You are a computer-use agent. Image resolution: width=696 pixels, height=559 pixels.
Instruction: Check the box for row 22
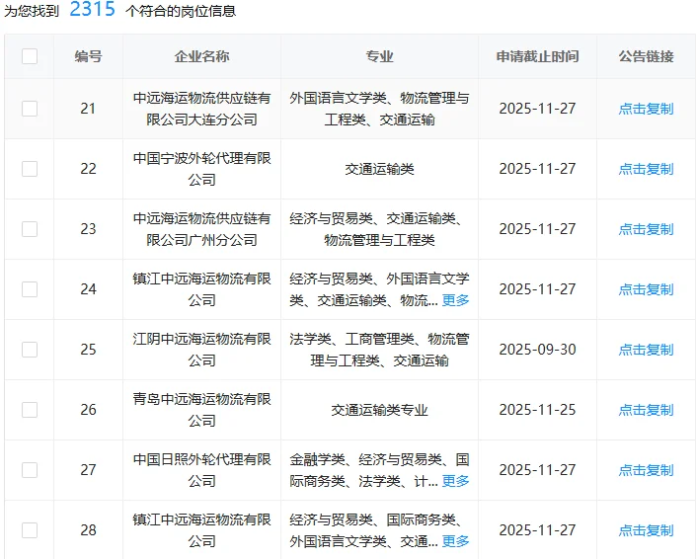coord(30,169)
